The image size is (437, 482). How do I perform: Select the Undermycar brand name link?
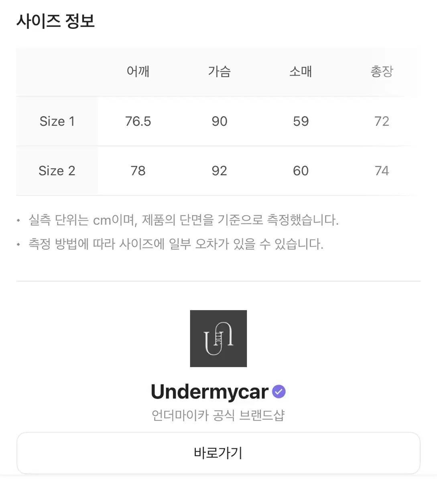click(209, 392)
